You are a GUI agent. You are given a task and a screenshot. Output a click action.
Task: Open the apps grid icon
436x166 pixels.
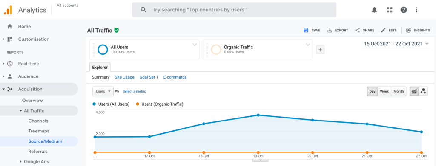click(390, 10)
